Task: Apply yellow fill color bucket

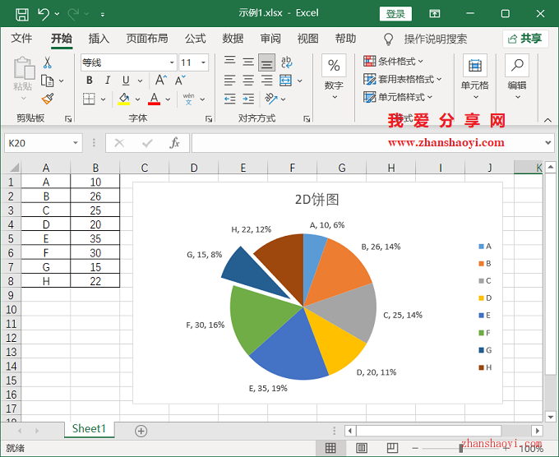Action: (124, 99)
